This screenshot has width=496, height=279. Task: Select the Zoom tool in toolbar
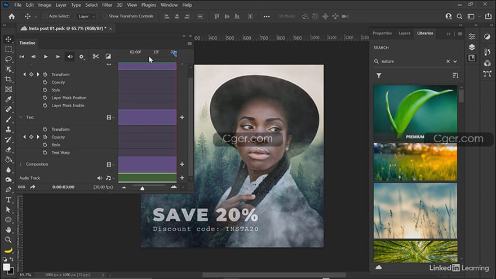8,240
